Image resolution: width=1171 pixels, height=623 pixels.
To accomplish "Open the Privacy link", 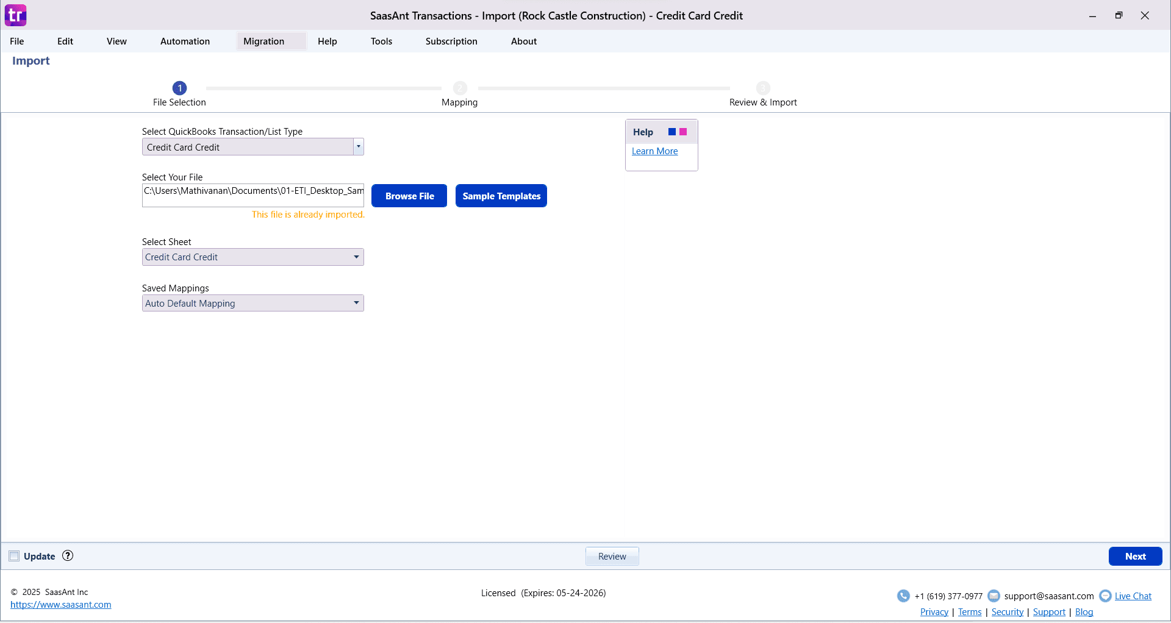I will (x=934, y=612).
